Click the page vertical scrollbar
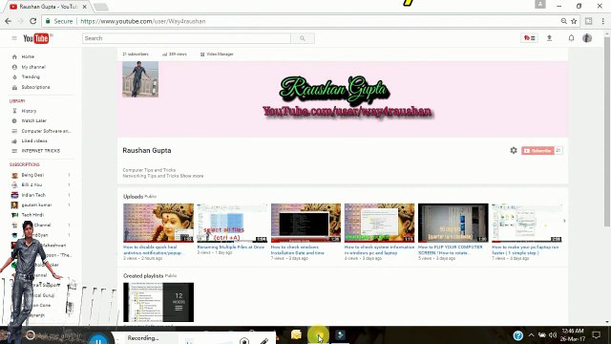Screen dimensions: 611x344 [x=607, y=133]
